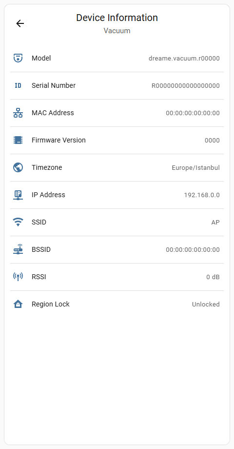Select the Timezone label
This screenshot has width=234, height=449.
[47, 167]
